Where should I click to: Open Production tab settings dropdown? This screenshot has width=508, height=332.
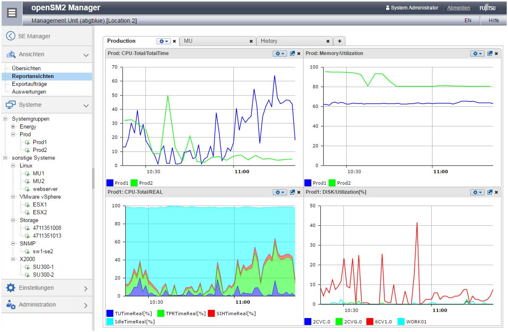coord(163,41)
